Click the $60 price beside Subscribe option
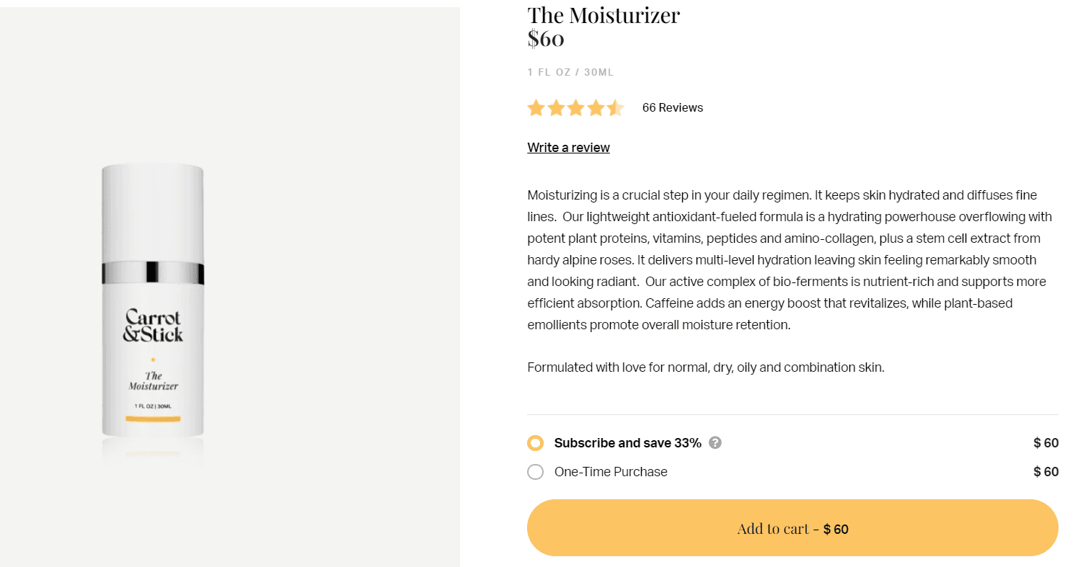This screenshot has height=567, width=1078. 1046,443
